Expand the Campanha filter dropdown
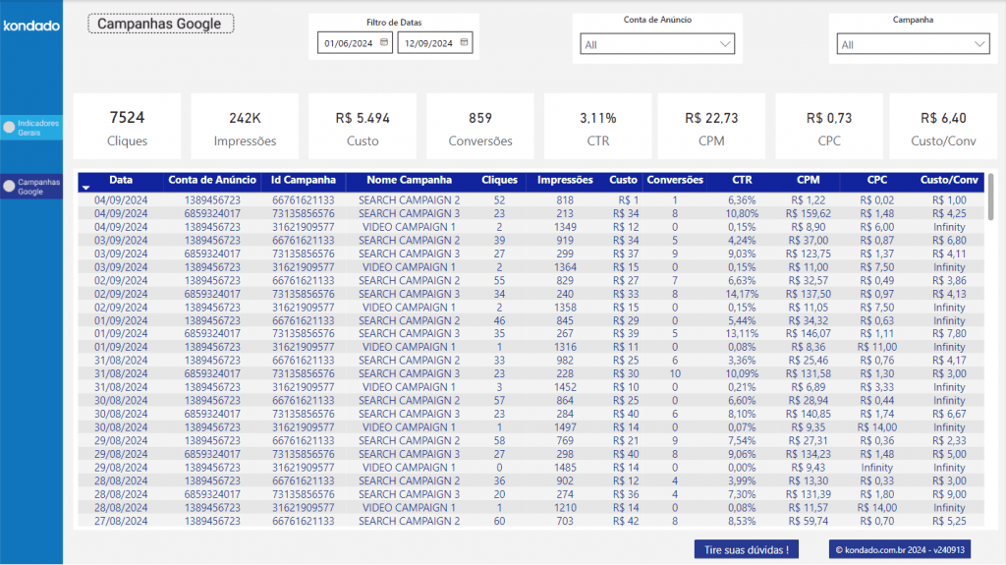The height and width of the screenshot is (565, 1006). click(x=978, y=44)
